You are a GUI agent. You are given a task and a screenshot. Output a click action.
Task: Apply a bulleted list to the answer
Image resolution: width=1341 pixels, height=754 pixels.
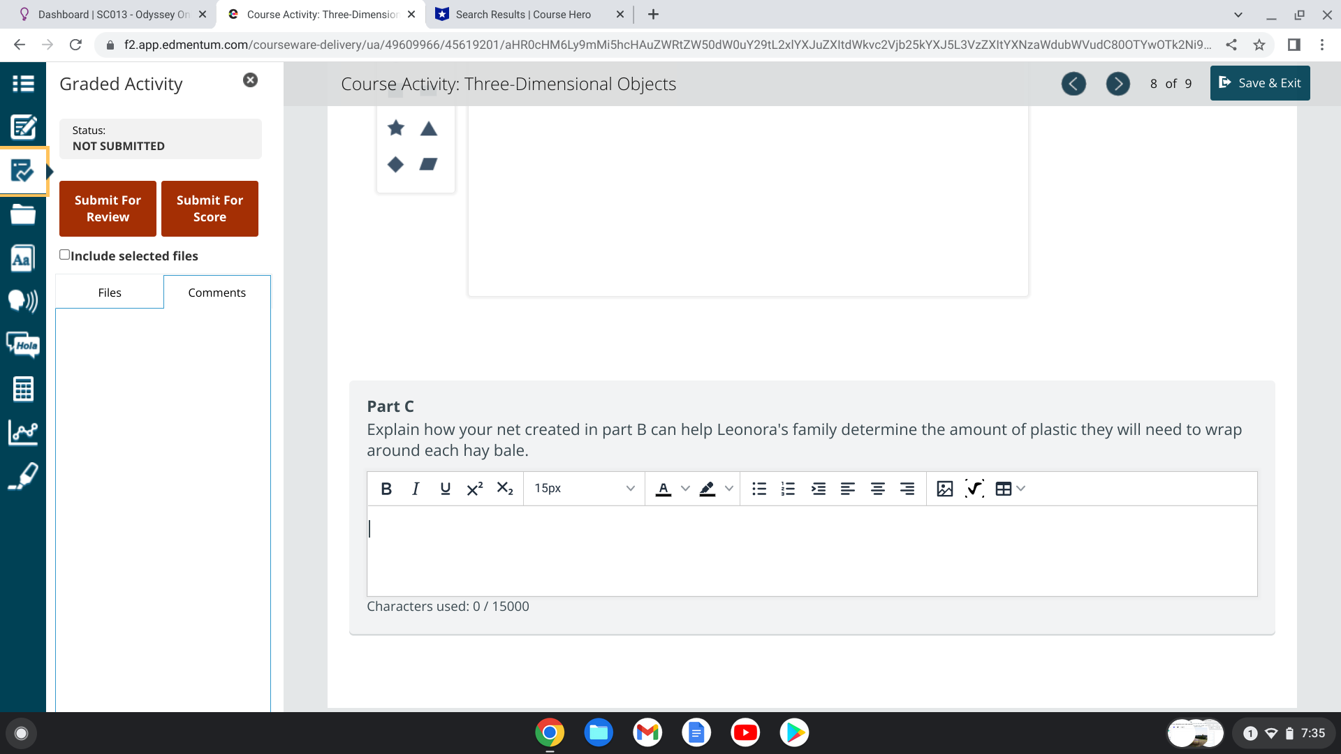point(759,489)
